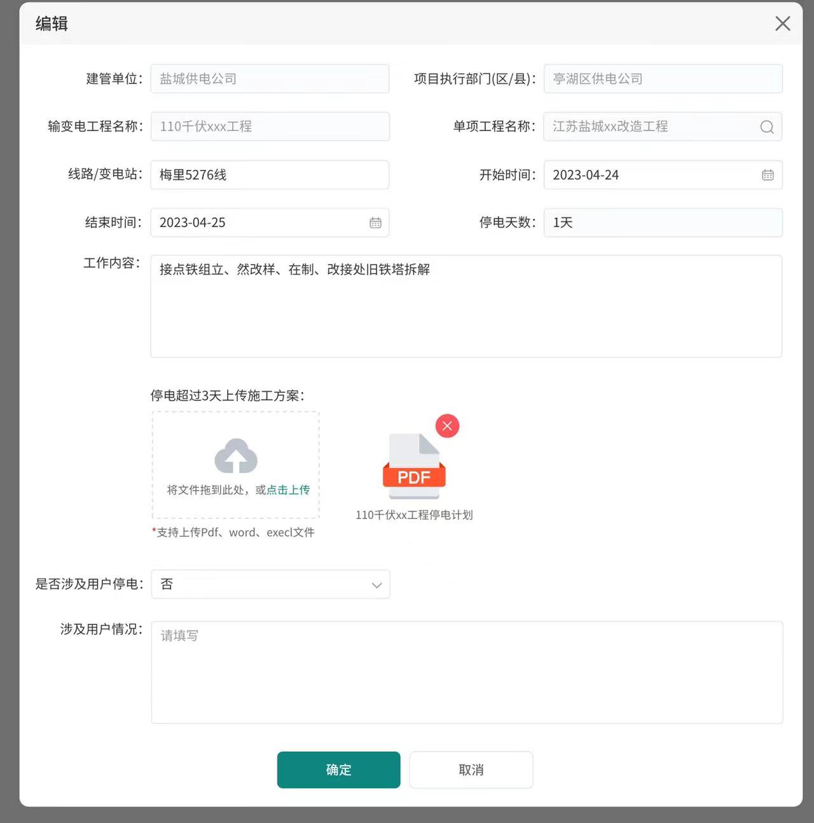Image resolution: width=814 pixels, height=823 pixels.
Task: Click the 编辑 dialog title
Action: tap(52, 24)
